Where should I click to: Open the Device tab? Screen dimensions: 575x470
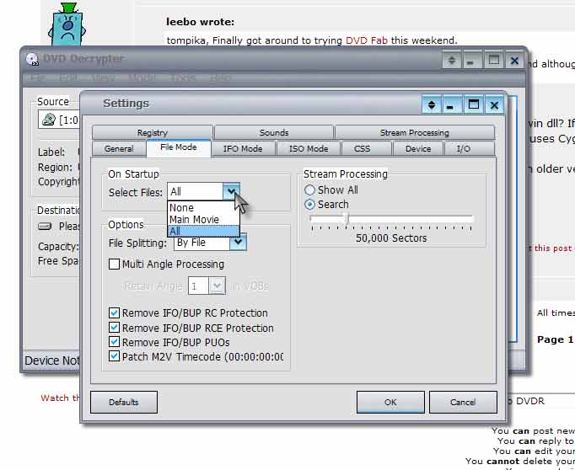418,149
